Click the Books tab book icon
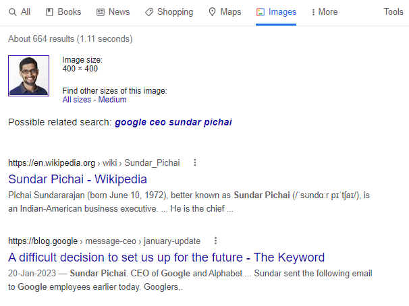Screen dimensions: 409x306 50,12
